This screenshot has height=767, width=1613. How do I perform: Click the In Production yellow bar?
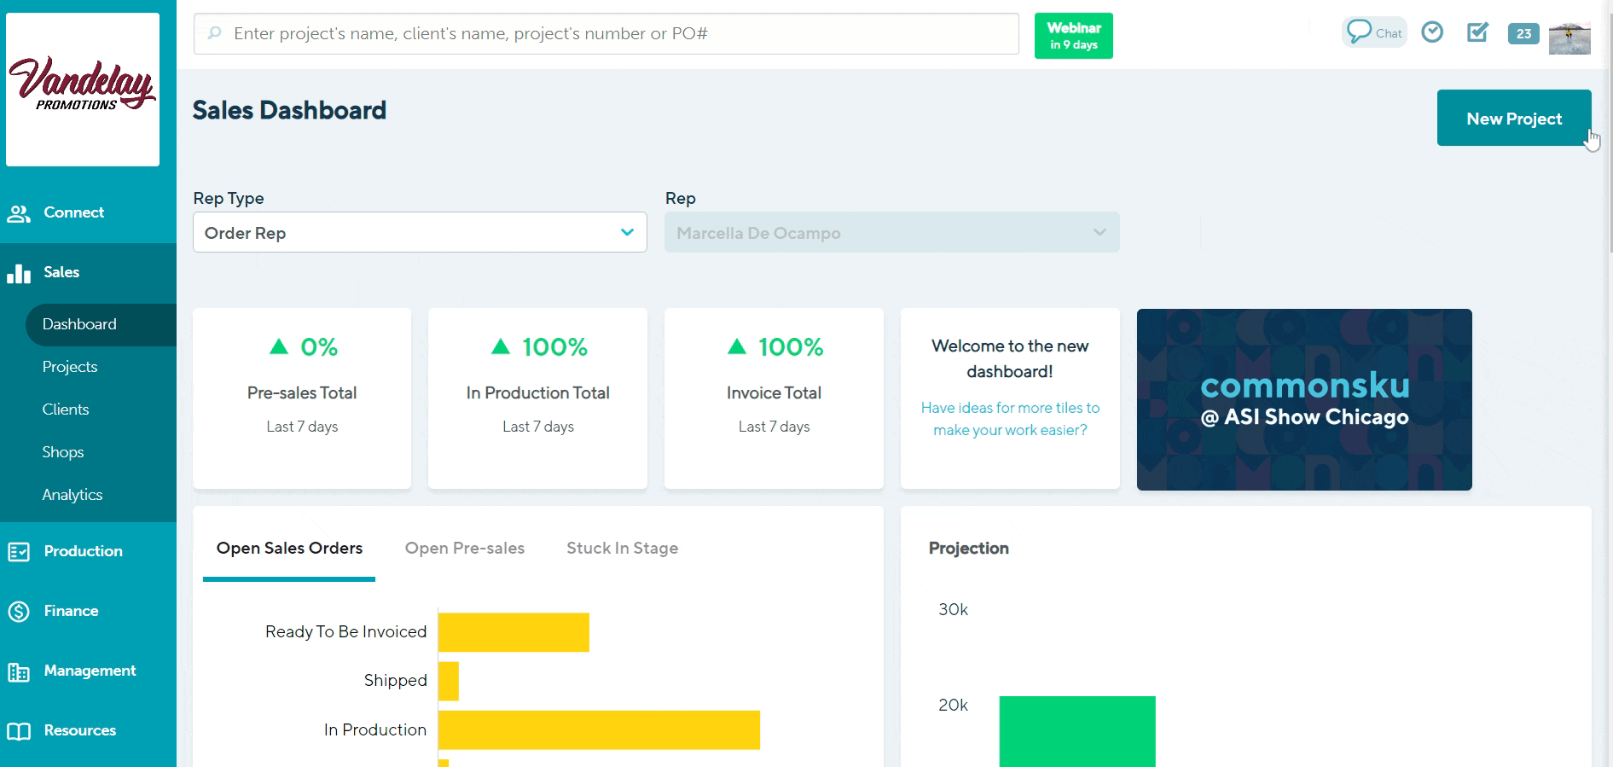[x=599, y=730]
